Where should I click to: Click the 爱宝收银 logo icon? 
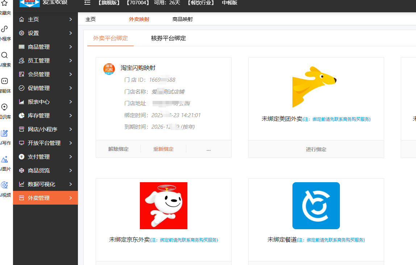(30, 3)
